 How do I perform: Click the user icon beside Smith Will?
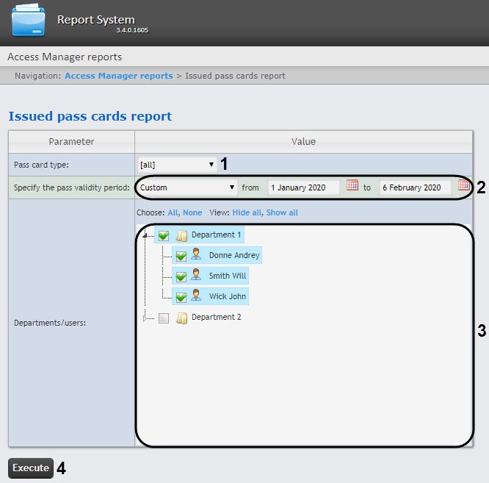196,274
